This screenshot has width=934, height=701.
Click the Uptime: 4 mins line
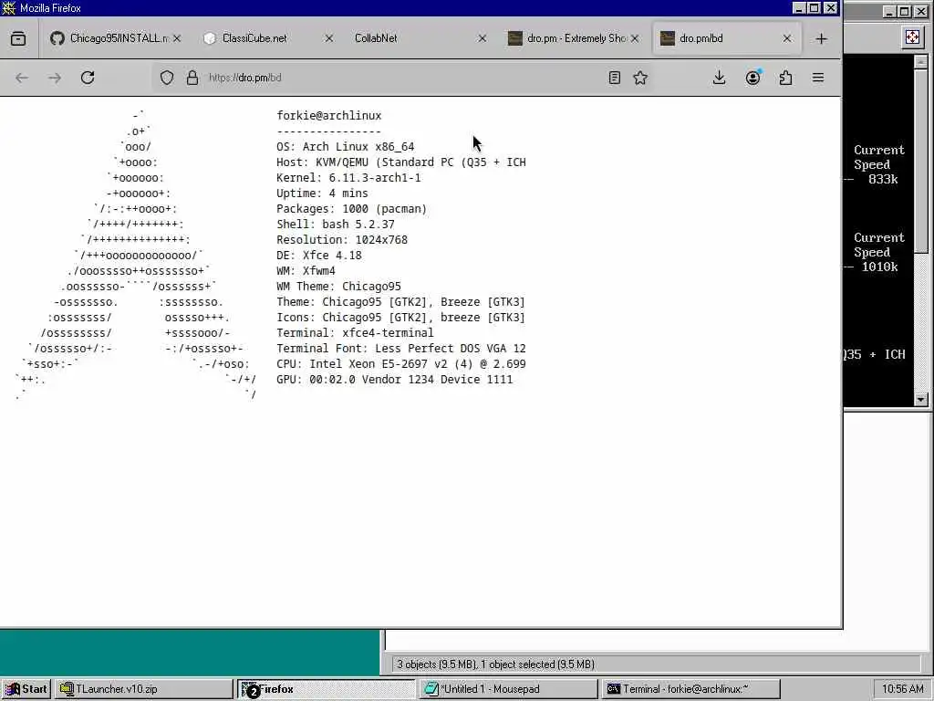322,194
